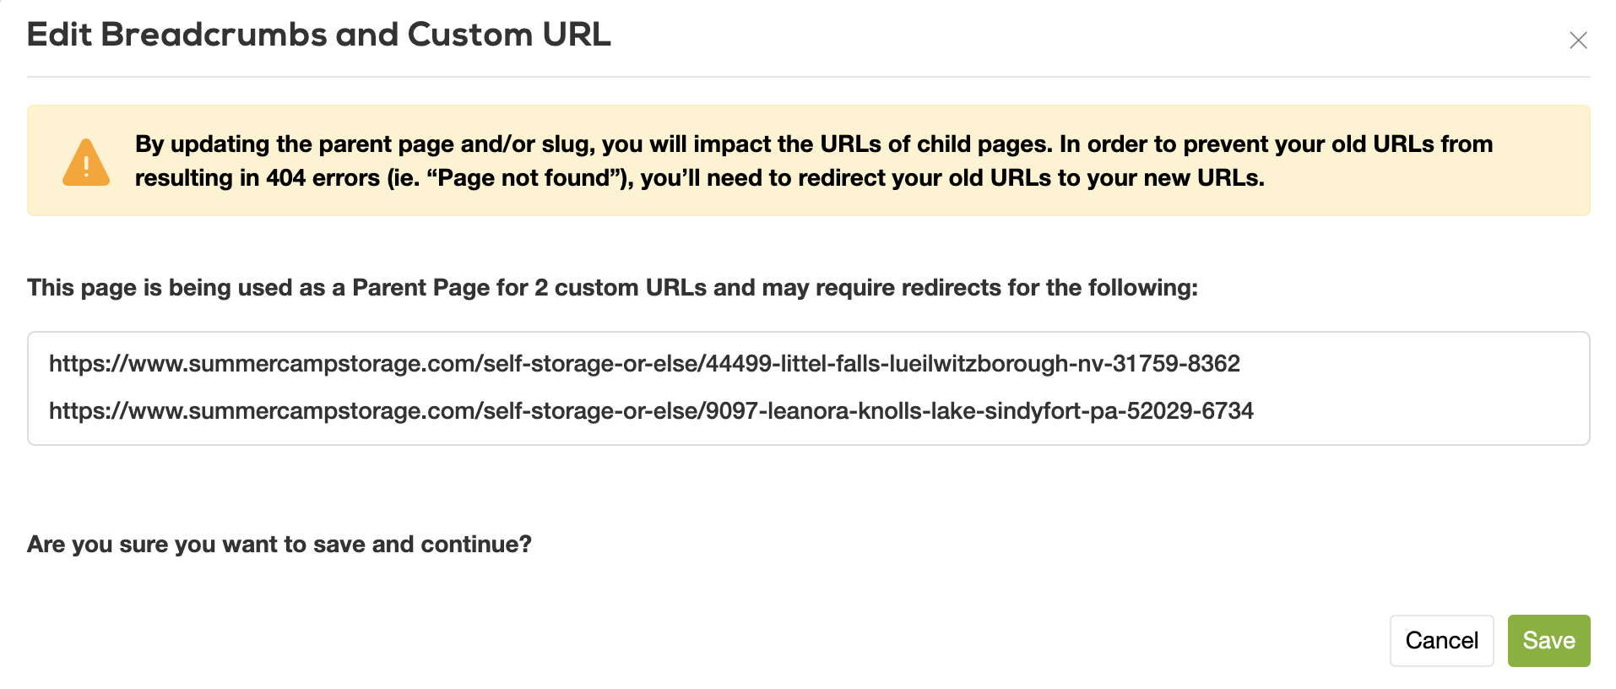Click inside the URL list box
1616x689 pixels.
coord(808,388)
